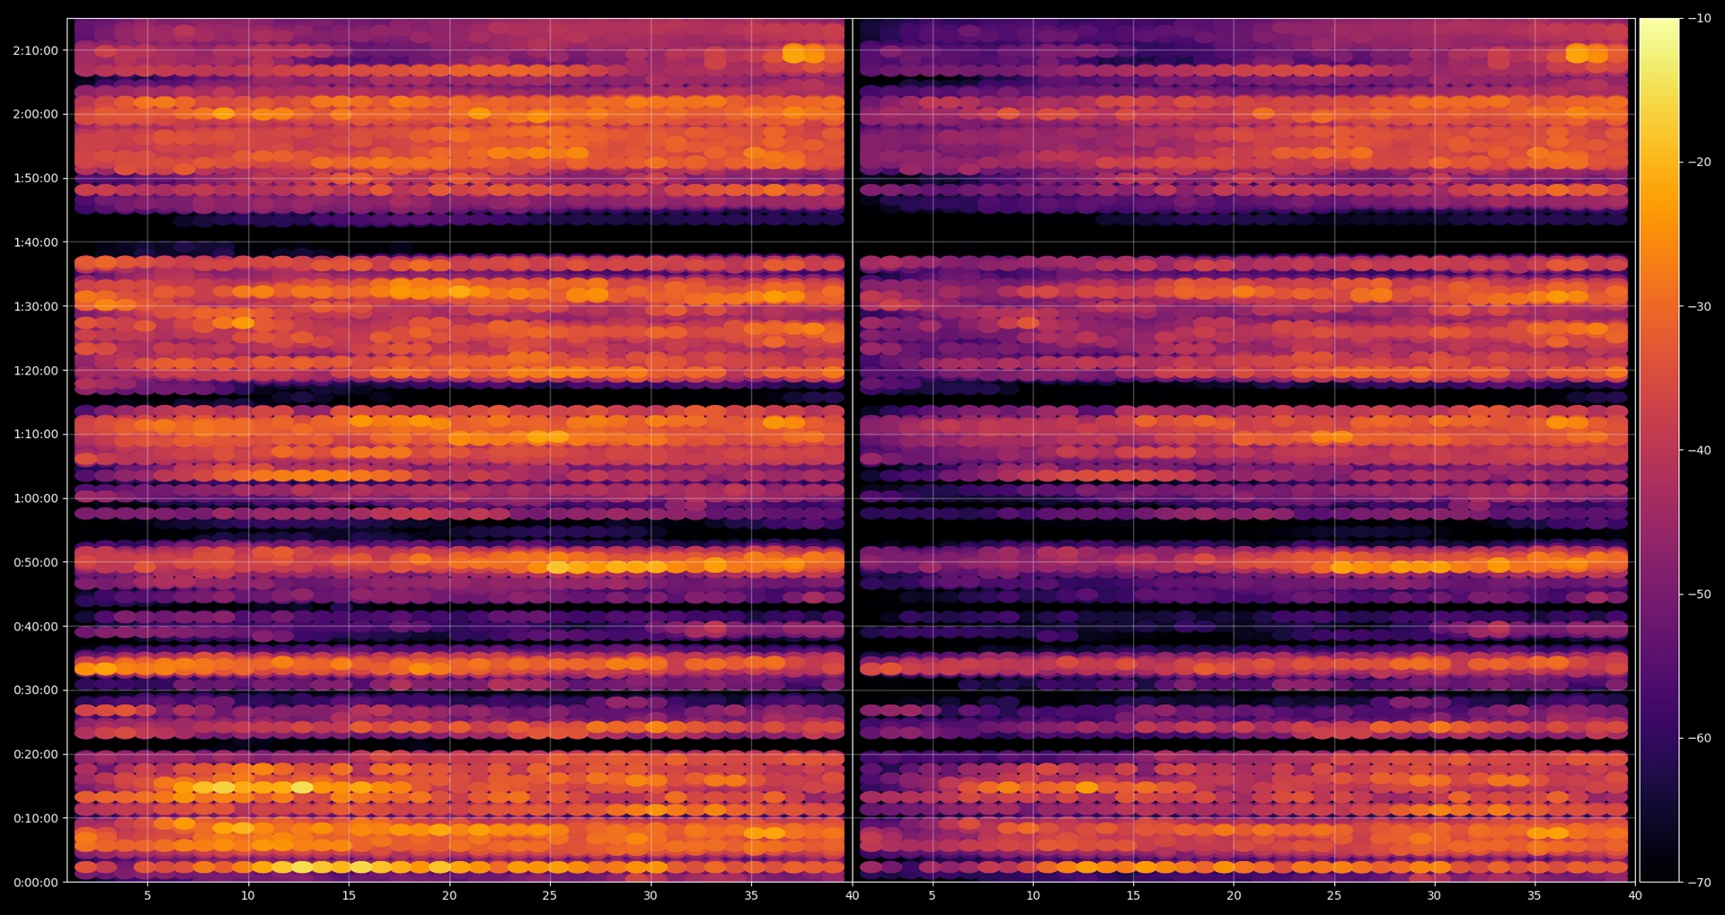
Task: Click the colorbar gradient strip
Action: (x=1659, y=450)
